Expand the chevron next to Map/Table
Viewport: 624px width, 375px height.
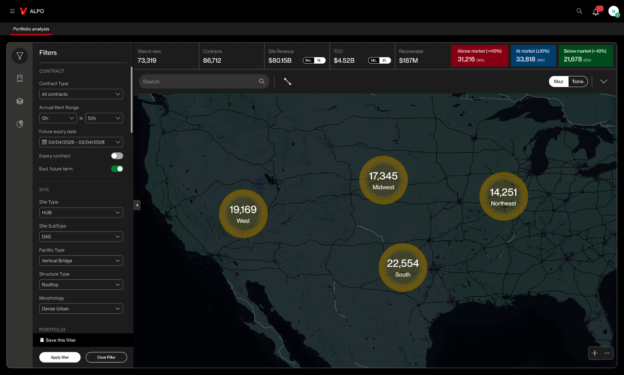tap(604, 81)
